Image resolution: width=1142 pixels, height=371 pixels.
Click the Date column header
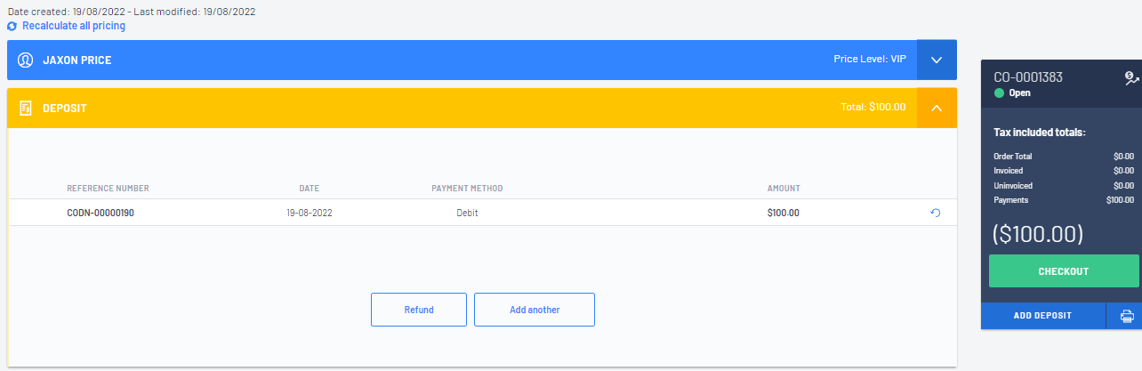(310, 189)
